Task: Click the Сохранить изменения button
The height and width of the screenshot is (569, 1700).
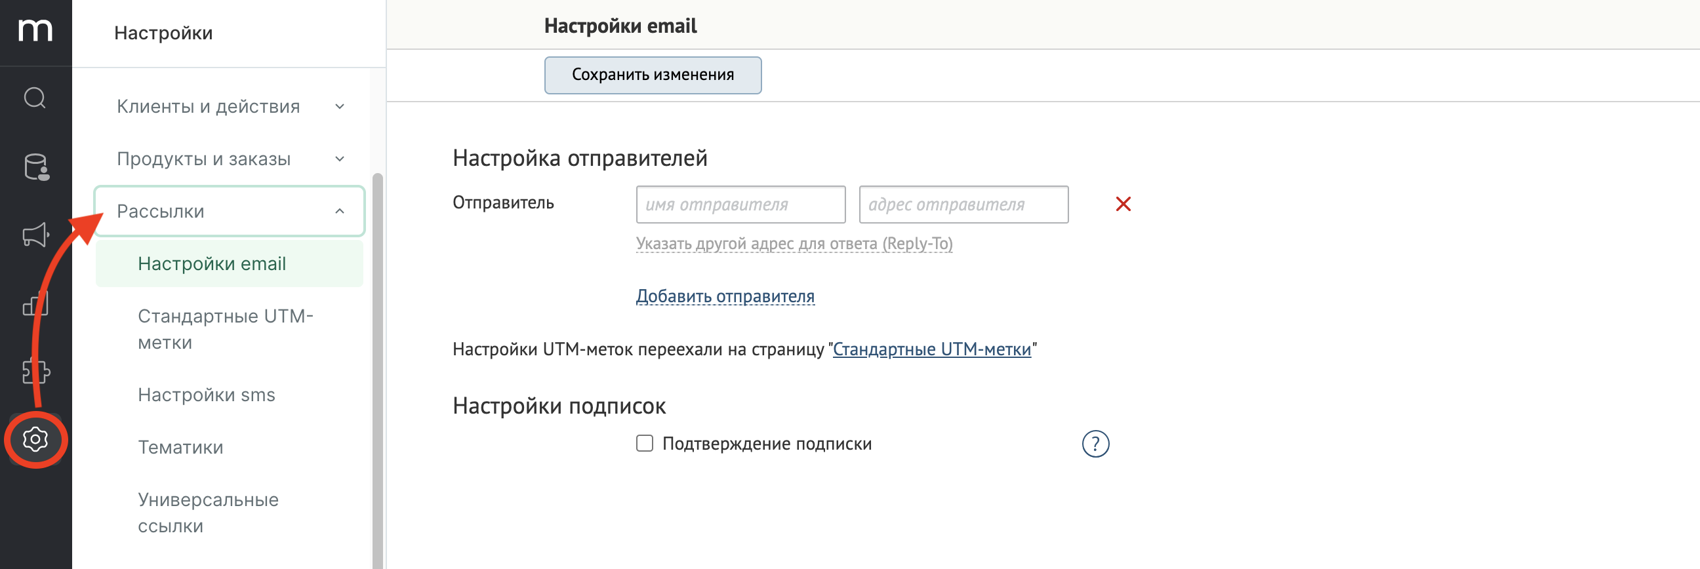Action: coord(653,75)
